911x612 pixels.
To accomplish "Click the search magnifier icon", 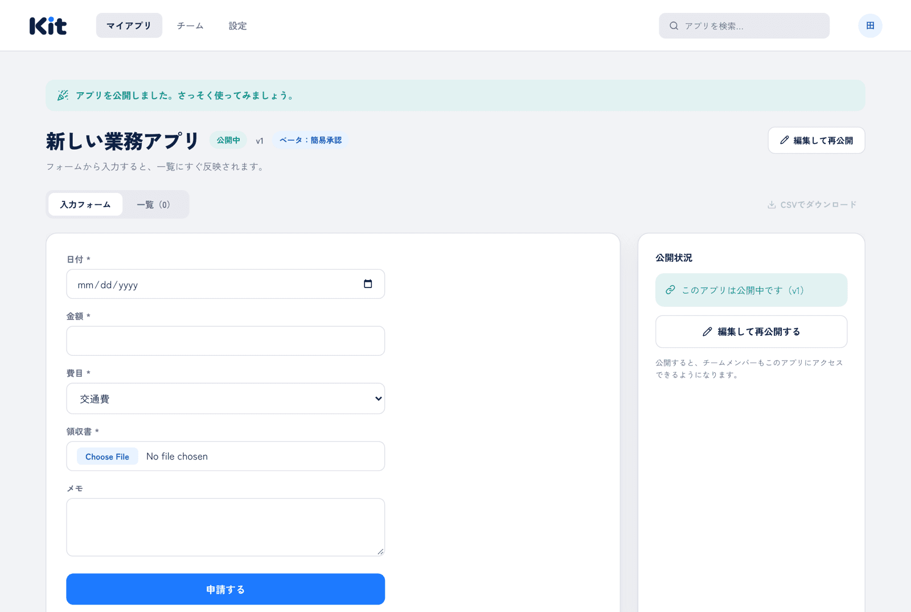I will 674,26.
